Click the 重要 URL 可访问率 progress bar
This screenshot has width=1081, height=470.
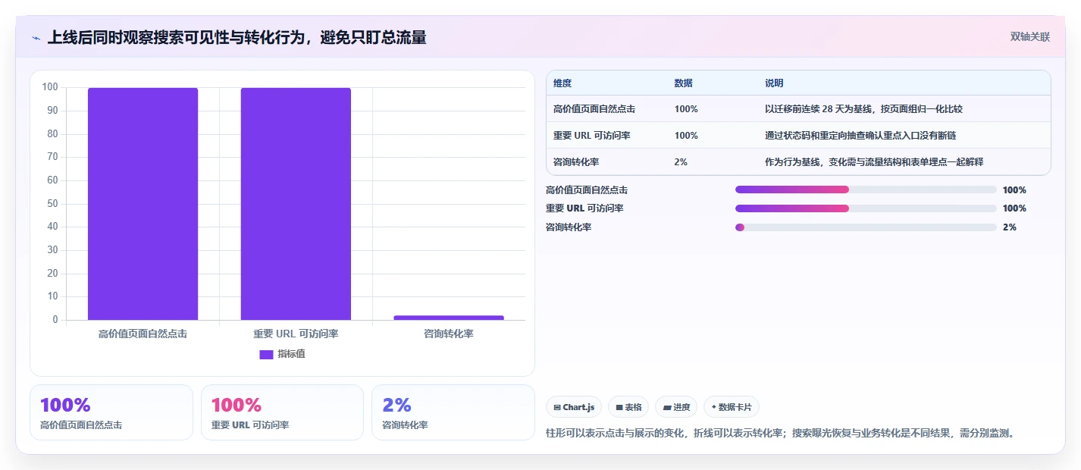click(x=866, y=208)
